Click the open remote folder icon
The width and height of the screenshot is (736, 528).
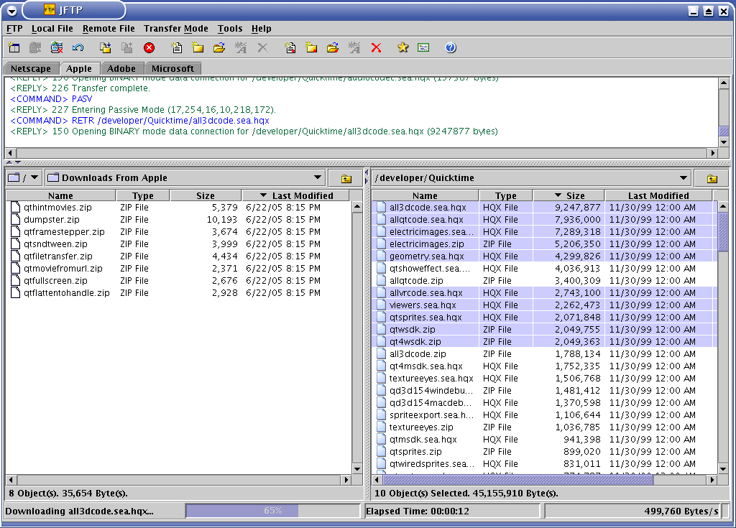333,47
